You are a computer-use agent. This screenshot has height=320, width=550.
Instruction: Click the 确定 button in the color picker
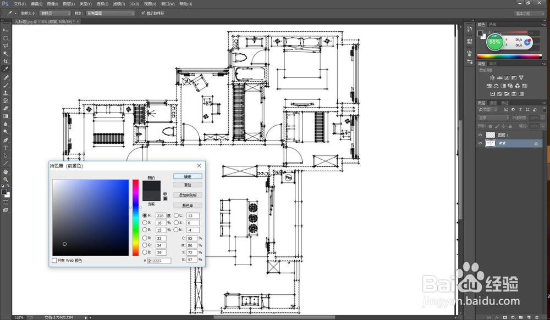pos(188,176)
